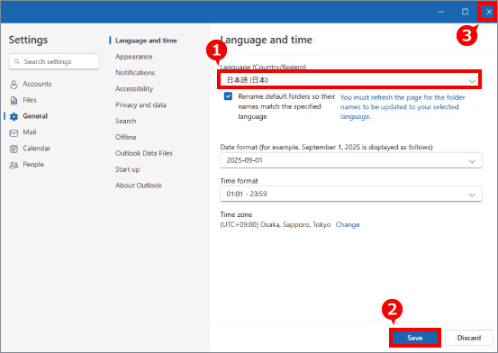Screen dimensions: 498x353
Task: Expand the Language (Country/Region) dropdown
Action: (349, 79)
